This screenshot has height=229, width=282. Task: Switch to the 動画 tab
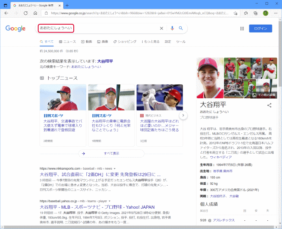(86, 42)
